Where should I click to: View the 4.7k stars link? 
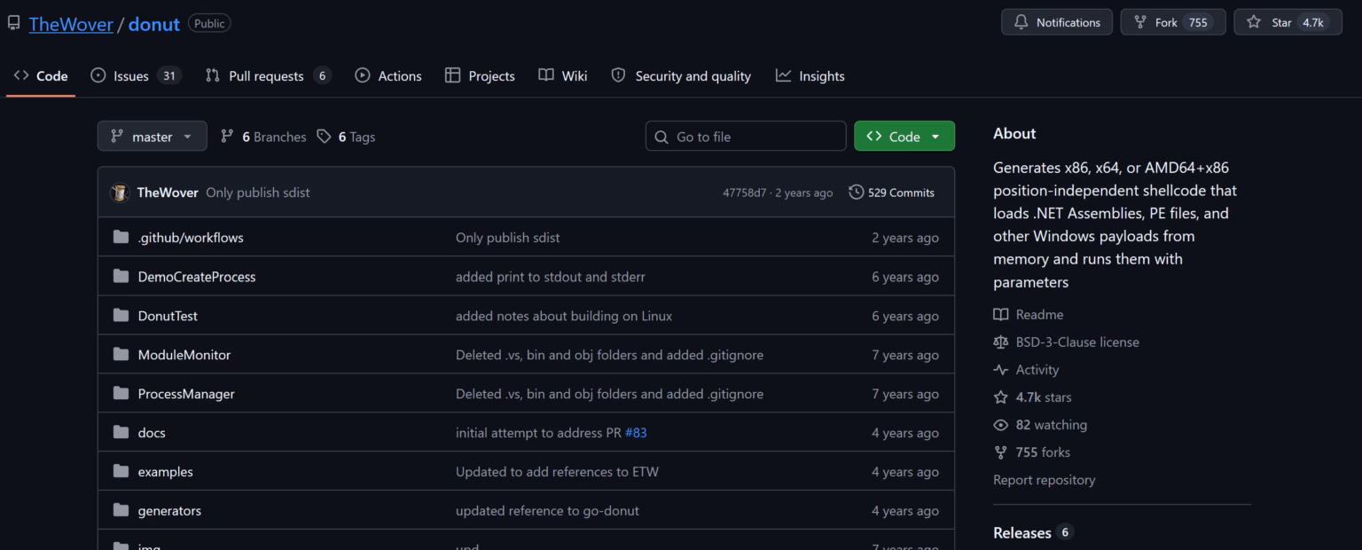tap(1033, 397)
